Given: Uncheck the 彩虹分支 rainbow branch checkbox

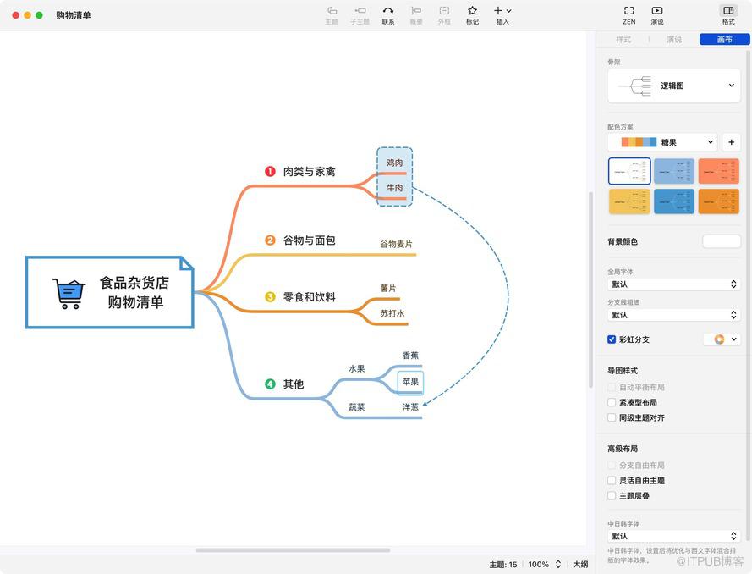Looking at the screenshot, I should pyautogui.click(x=612, y=339).
